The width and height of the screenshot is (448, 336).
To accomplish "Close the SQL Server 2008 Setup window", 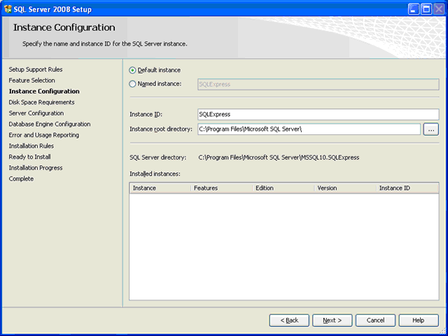I will point(439,9).
